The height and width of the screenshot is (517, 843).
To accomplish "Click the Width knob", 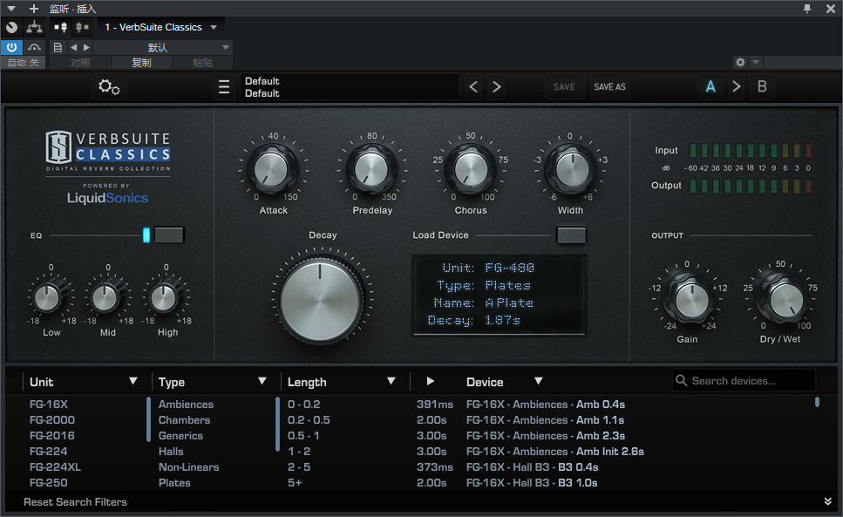I will tap(571, 169).
